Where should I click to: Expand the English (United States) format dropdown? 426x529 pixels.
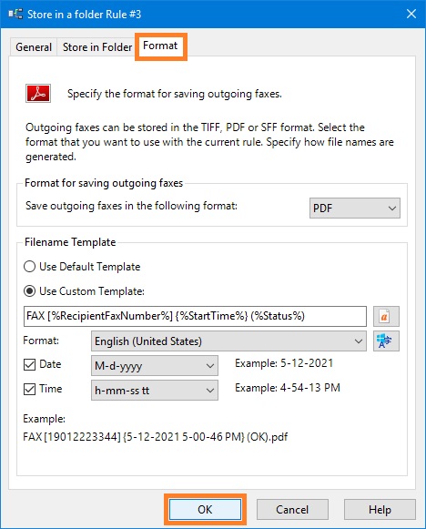tap(228, 341)
